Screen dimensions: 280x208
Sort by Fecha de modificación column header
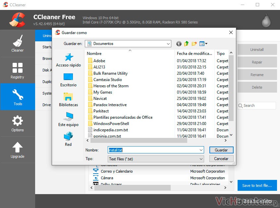(x=194, y=54)
